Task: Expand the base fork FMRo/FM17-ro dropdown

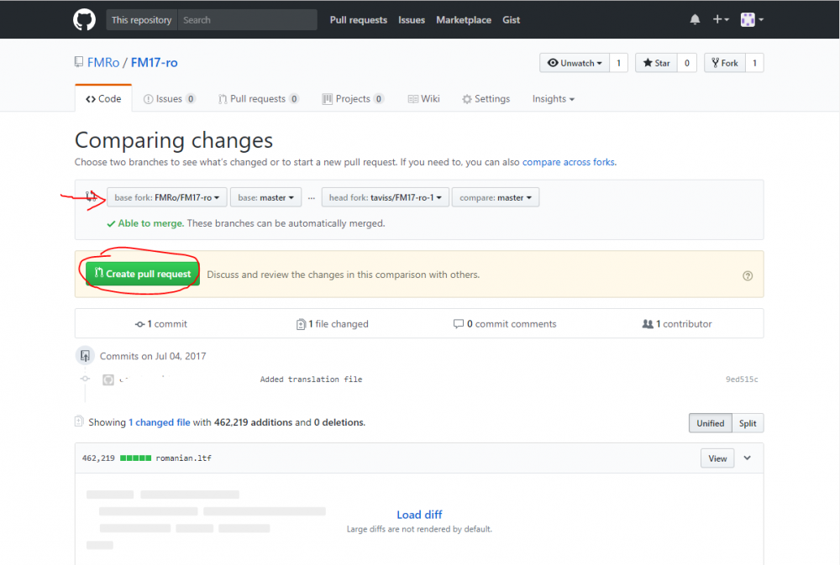Action: pyautogui.click(x=167, y=197)
